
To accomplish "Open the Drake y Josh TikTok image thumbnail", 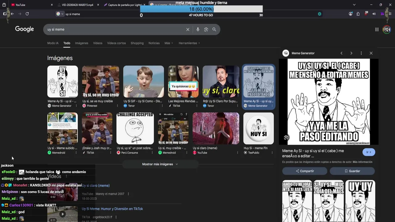I will (x=97, y=128).
